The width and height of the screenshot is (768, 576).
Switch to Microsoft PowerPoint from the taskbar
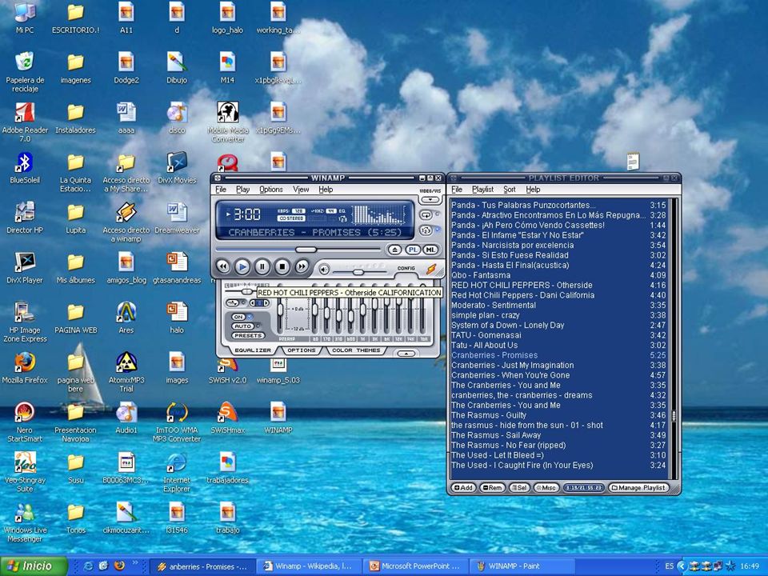tap(415, 566)
